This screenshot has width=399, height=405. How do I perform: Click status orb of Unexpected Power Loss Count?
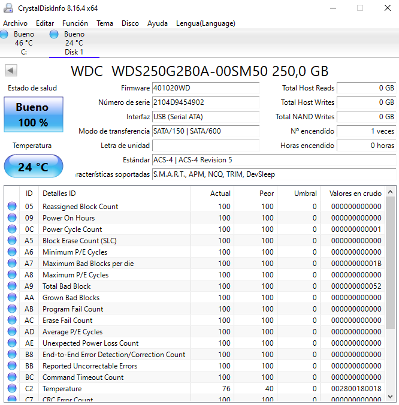click(x=12, y=343)
